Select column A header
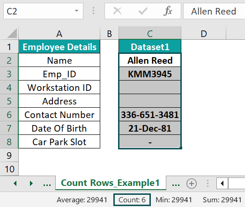245x207 pixels. (59, 33)
